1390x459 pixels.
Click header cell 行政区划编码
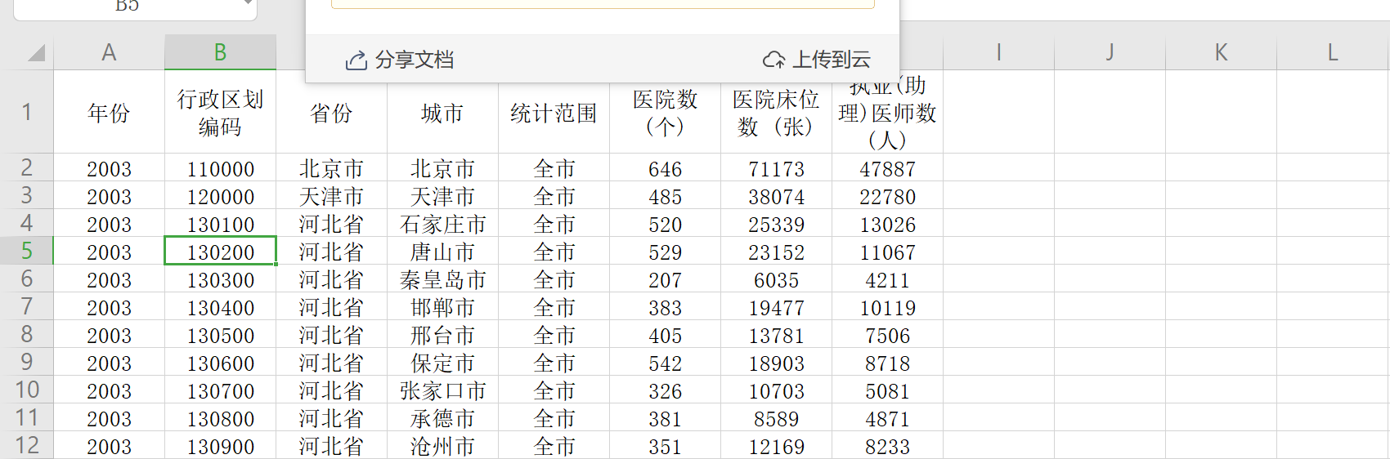pos(220,112)
